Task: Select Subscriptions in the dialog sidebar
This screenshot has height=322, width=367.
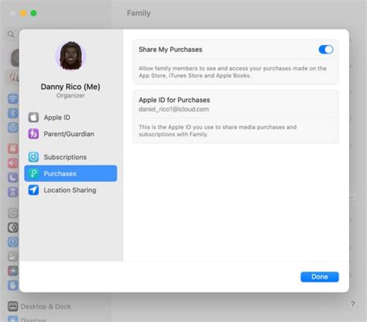Action: point(70,157)
